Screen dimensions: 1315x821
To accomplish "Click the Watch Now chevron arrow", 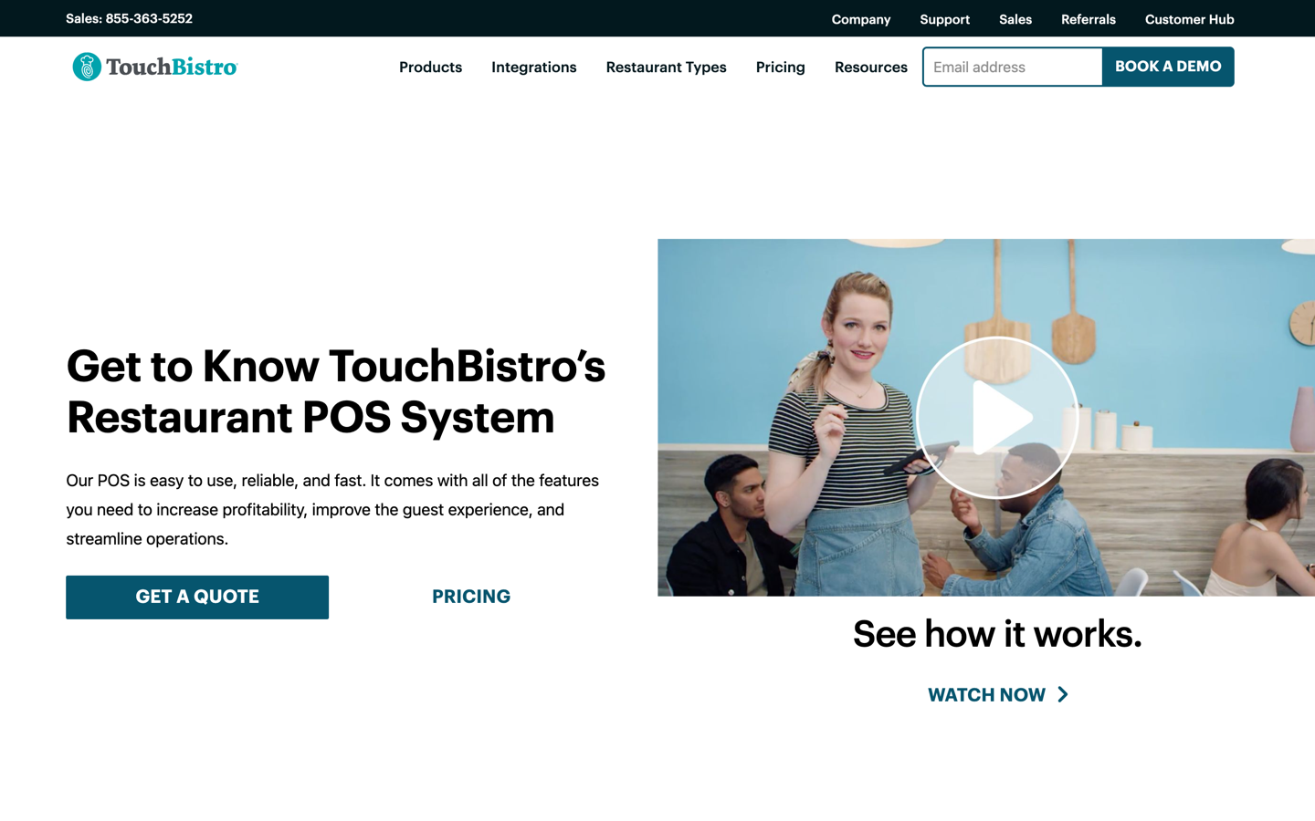I will 1063,695.
